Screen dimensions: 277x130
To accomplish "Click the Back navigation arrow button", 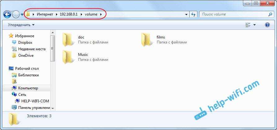I will pos(7,14).
